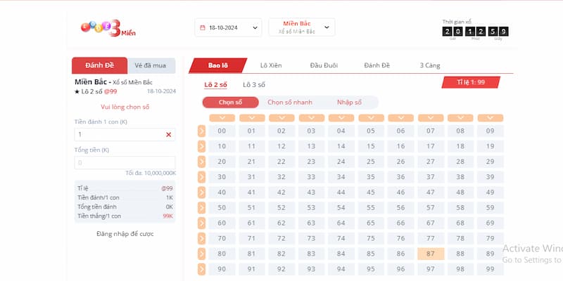Screen dimensions: 563x281
Task: Clear the bet amount with the red X
Action: [x=168, y=134]
